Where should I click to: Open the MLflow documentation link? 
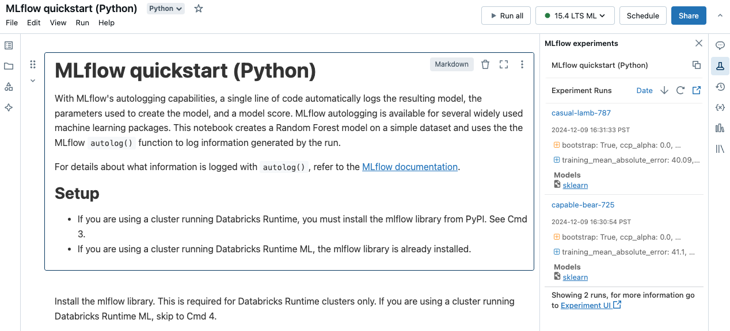click(x=410, y=167)
